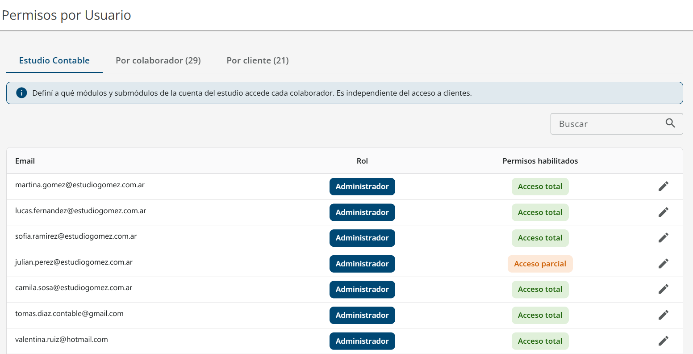Click the Administrador badge for lucas.fernandez
The height and width of the screenshot is (354, 693).
(x=362, y=212)
